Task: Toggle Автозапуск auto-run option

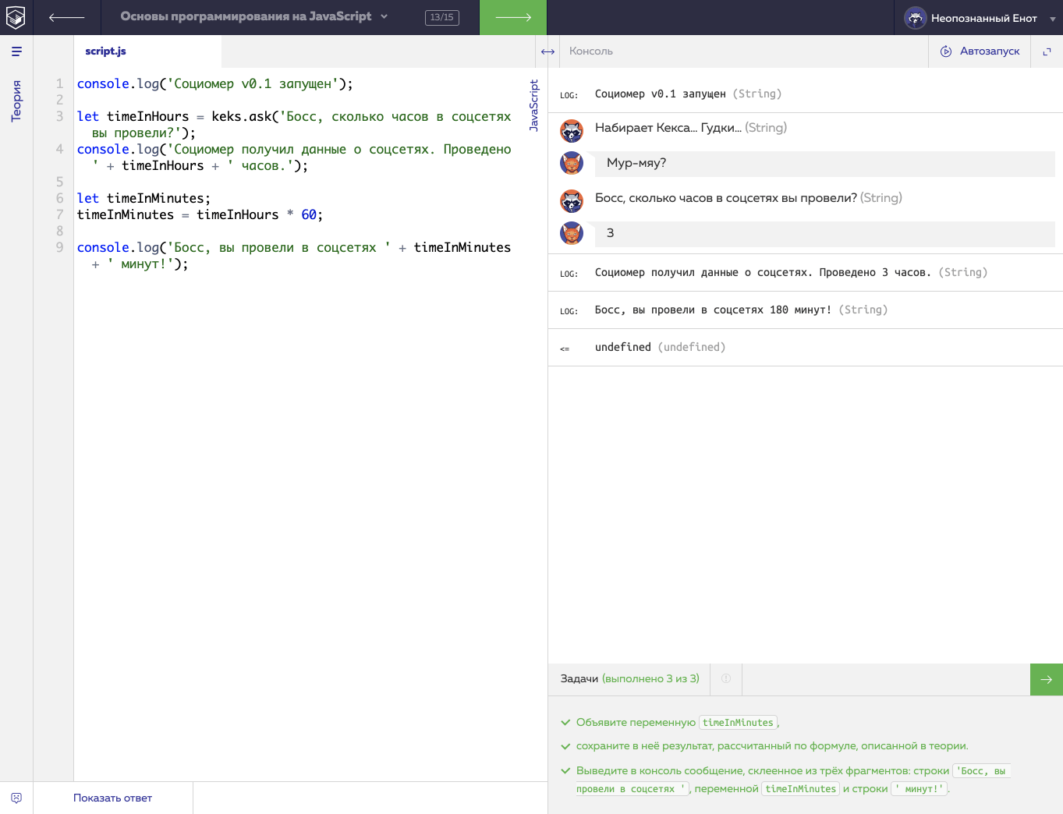Action: click(980, 51)
